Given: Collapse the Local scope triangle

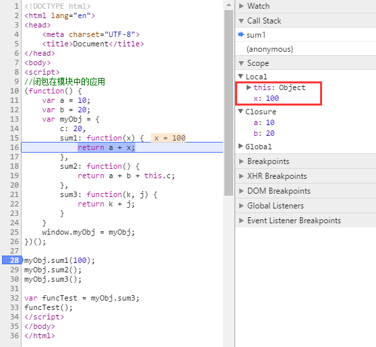Looking at the screenshot, I should (241, 77).
